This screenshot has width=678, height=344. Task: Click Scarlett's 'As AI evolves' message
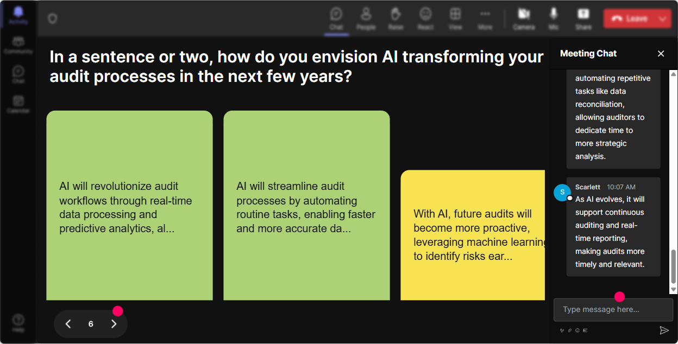pos(613,227)
